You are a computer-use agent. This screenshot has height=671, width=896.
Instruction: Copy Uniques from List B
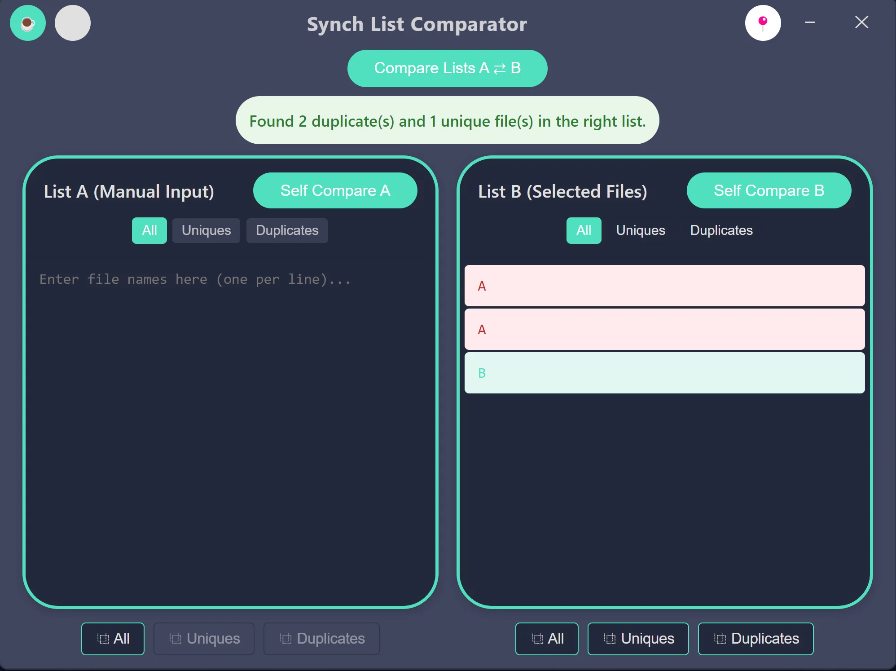(638, 638)
